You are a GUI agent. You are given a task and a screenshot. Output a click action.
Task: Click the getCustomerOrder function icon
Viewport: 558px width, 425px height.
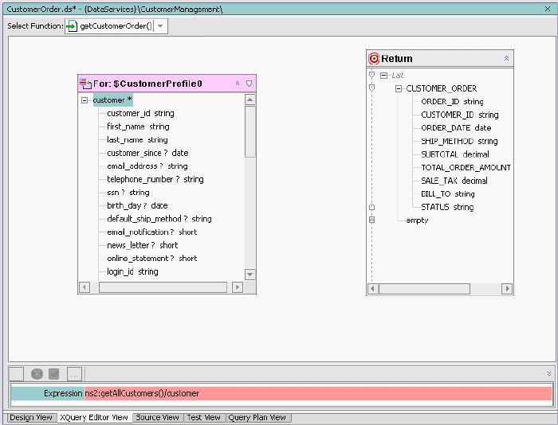click(72, 26)
